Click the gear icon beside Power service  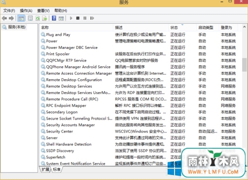[43, 41]
